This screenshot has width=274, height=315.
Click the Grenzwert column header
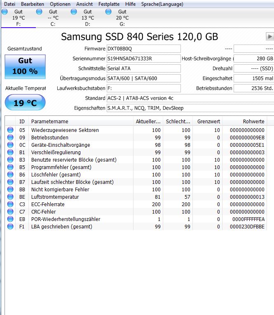point(208,121)
